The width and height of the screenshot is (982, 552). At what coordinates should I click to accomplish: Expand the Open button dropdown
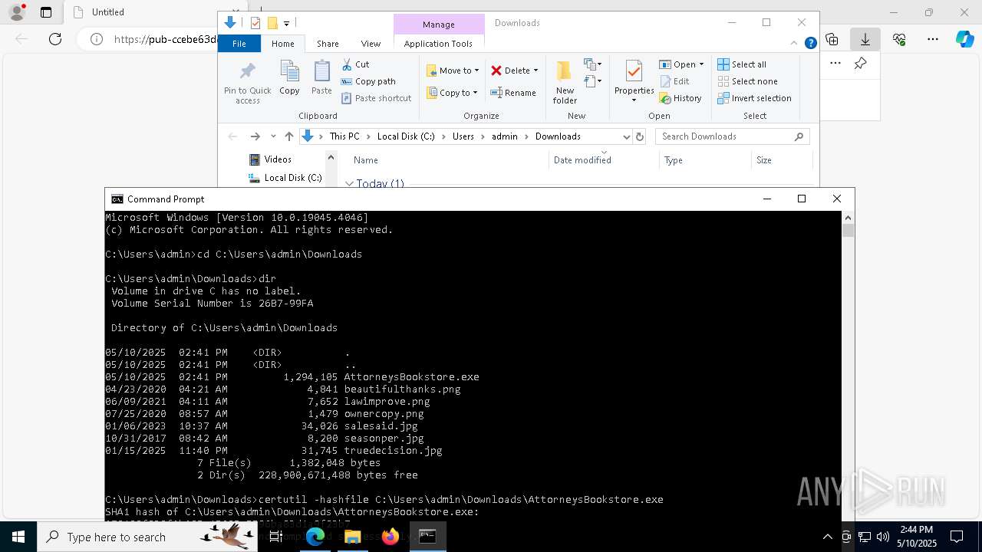click(701, 64)
